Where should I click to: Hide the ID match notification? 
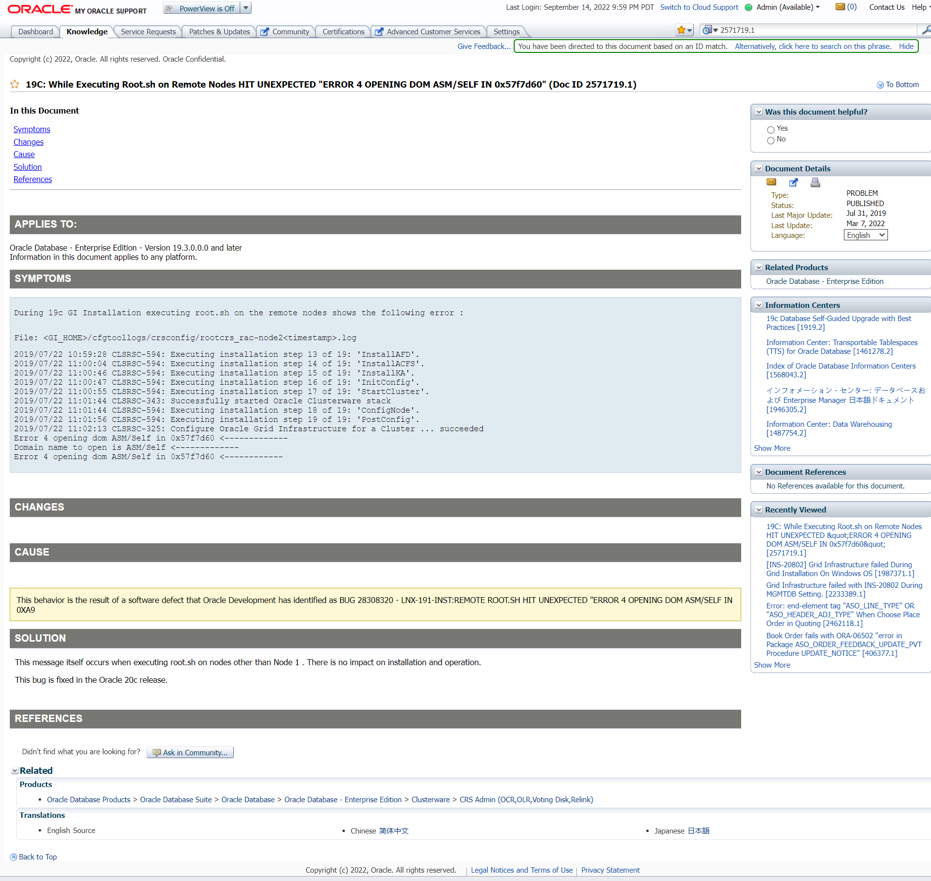(906, 46)
